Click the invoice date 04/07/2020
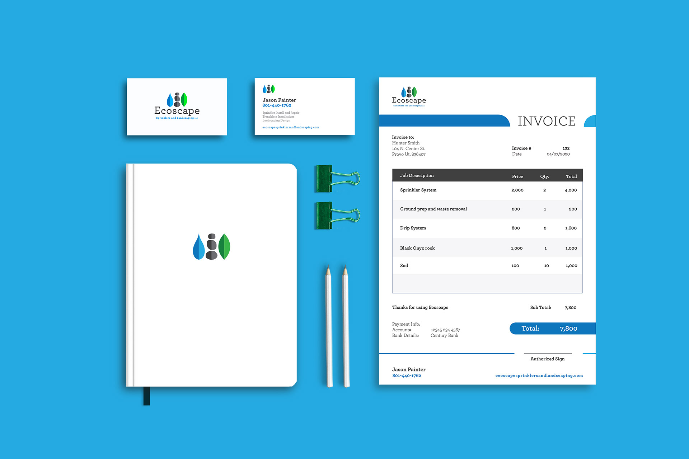The height and width of the screenshot is (459, 689). pos(558,154)
